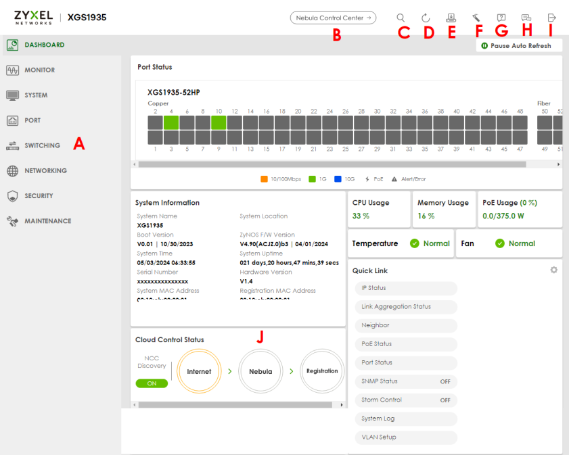
Task: Open the help question mark icon
Action: click(x=501, y=18)
